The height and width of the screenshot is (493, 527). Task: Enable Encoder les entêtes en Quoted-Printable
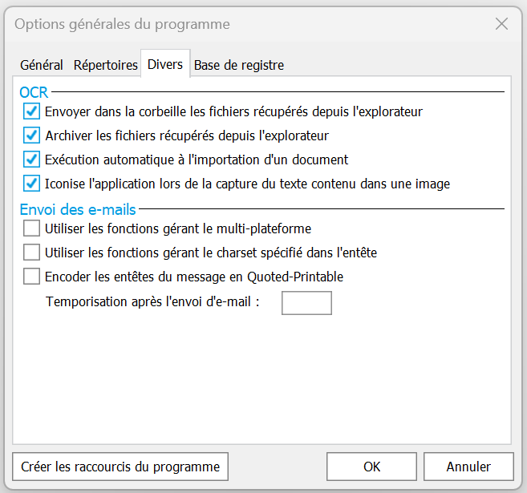32,277
